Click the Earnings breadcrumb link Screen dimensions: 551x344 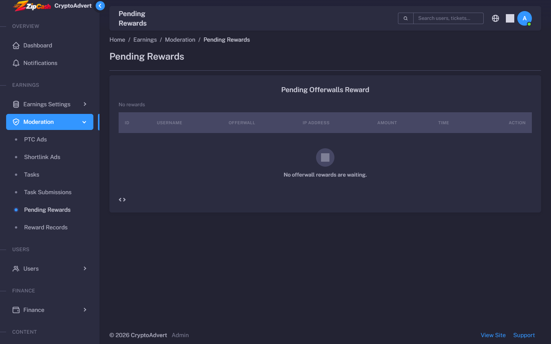pyautogui.click(x=145, y=40)
